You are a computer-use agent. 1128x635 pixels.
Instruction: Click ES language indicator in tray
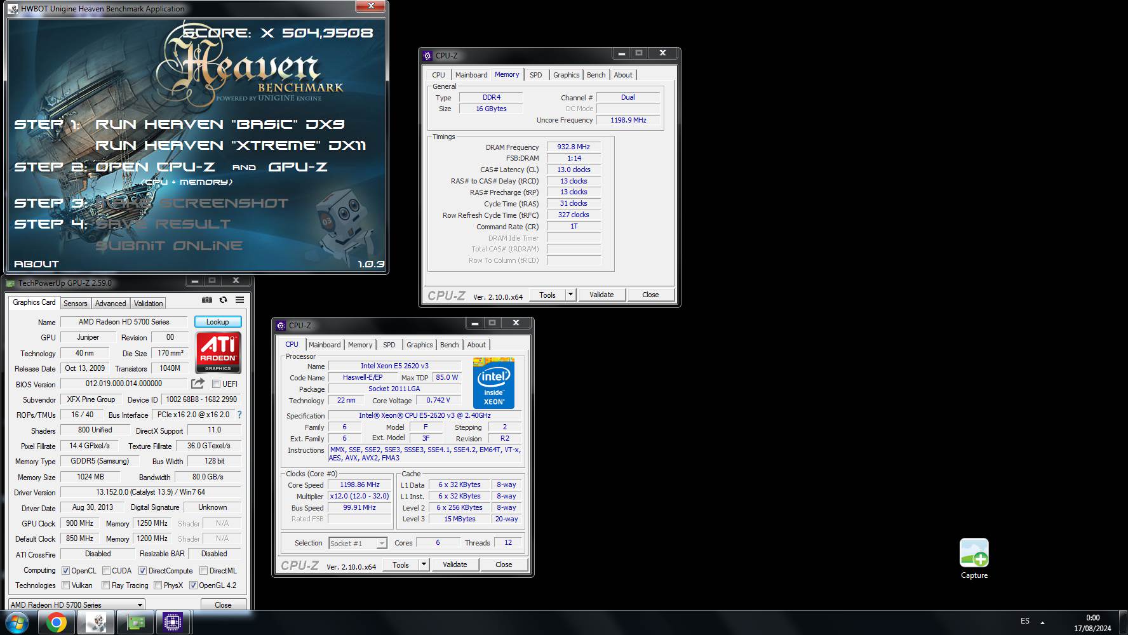tap(1025, 621)
